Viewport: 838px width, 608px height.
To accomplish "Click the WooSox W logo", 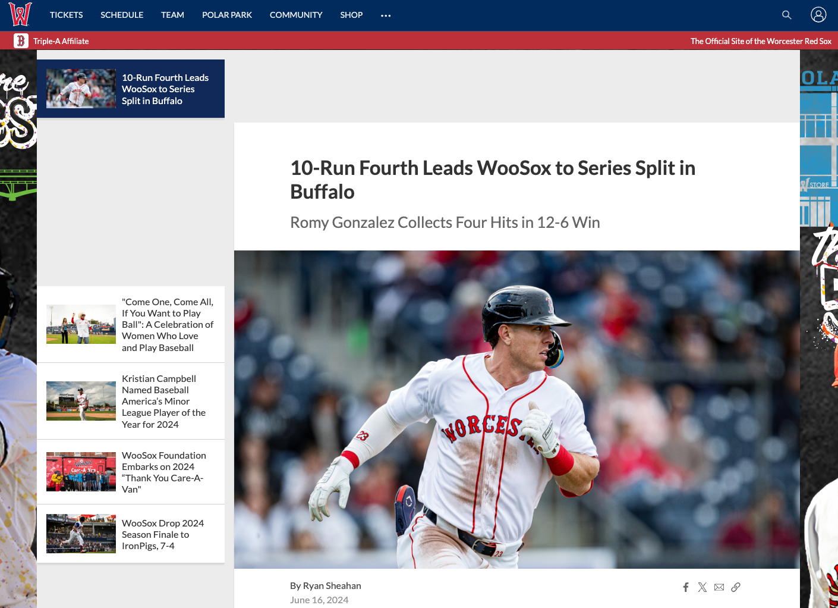I will pyautogui.click(x=20, y=15).
